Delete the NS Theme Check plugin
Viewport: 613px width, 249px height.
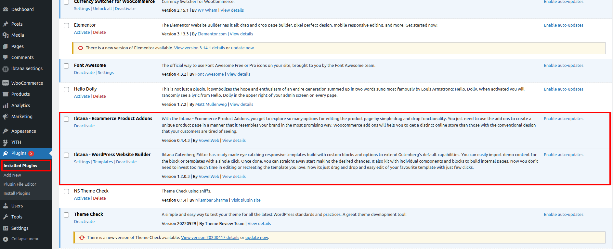click(99, 198)
